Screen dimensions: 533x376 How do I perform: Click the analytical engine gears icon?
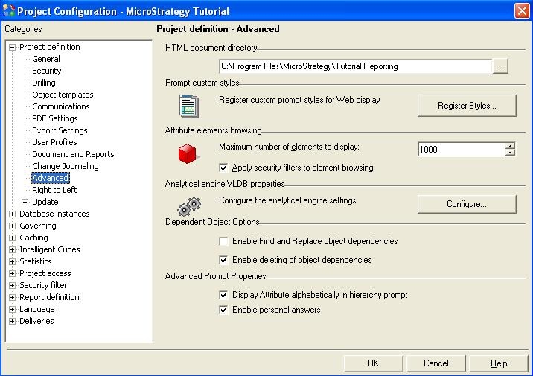[188, 205]
